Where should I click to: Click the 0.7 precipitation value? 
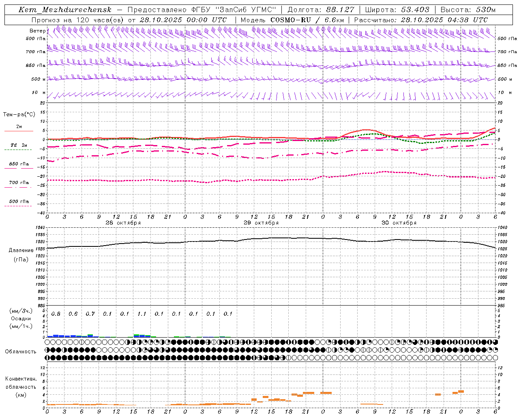[90, 314]
